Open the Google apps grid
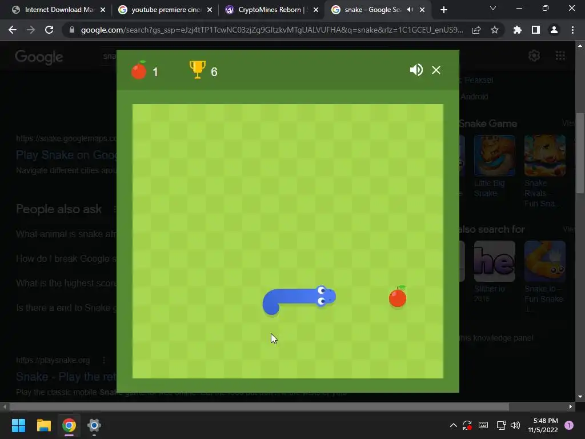This screenshot has width=585, height=439. 560,55
